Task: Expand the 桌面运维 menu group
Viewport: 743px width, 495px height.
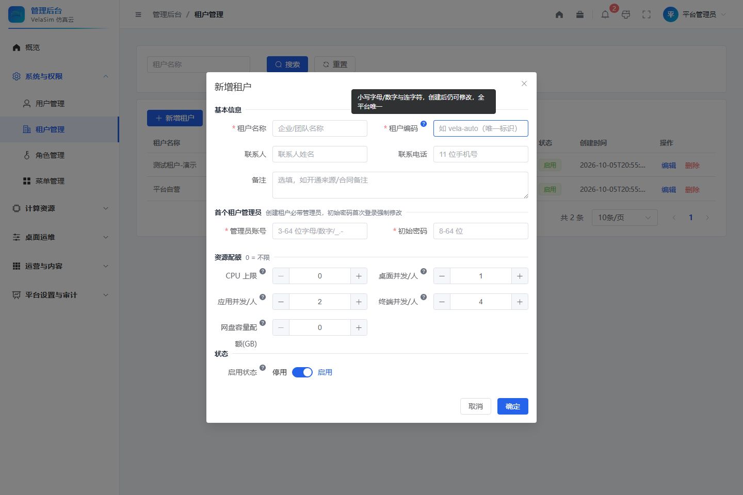Action: 60,237
